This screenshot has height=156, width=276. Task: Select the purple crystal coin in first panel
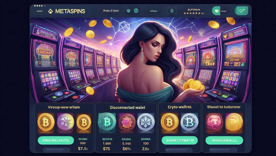click(65, 122)
